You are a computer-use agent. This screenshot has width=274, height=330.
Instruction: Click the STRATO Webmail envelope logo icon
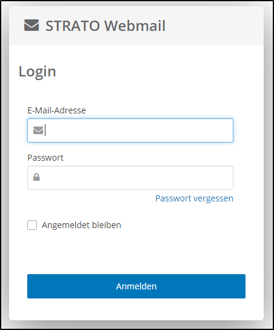32,25
